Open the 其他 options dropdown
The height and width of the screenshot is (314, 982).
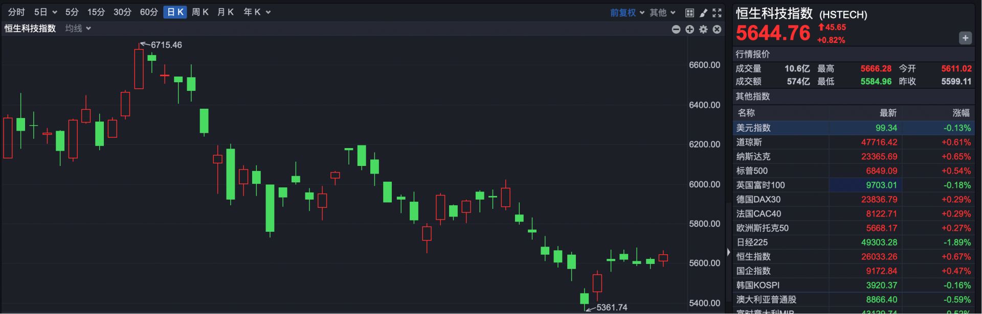coord(662,13)
